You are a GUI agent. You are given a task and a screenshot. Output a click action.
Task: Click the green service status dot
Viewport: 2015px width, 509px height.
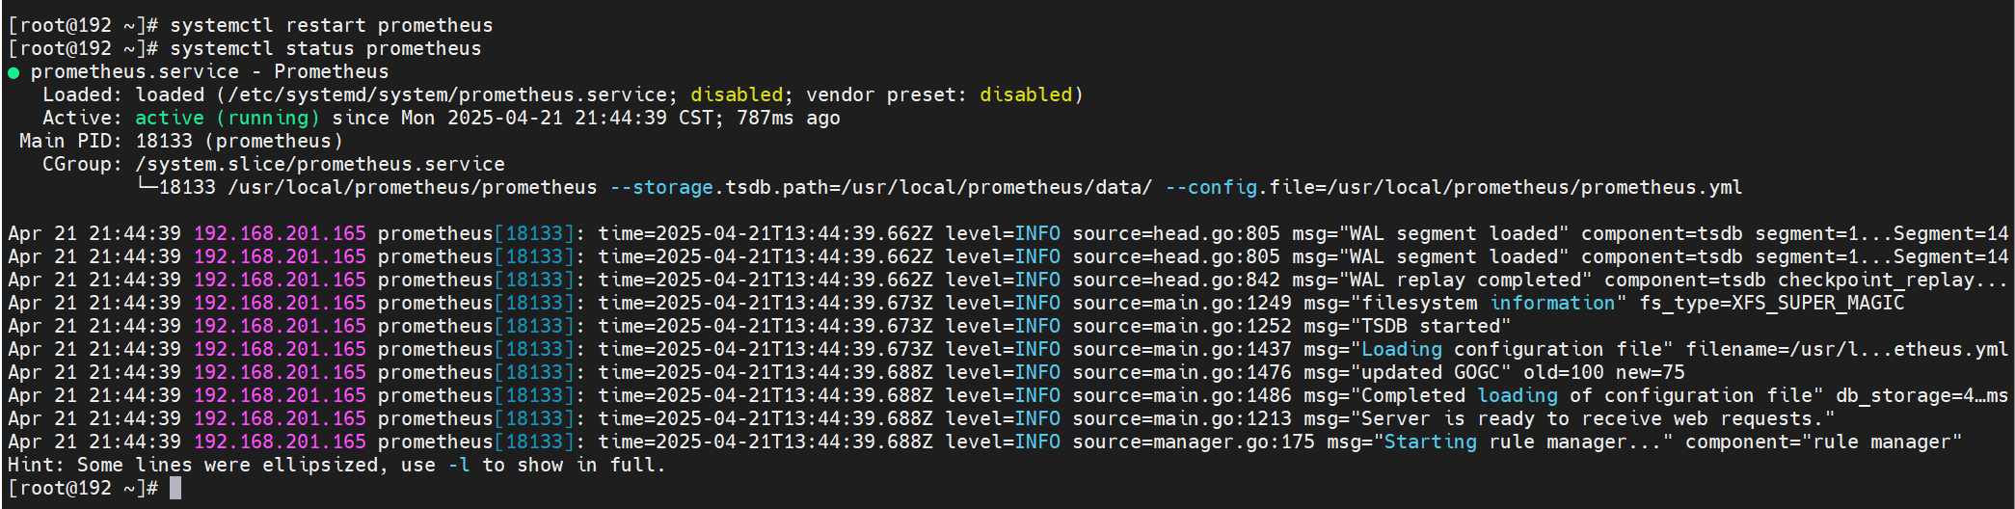click(13, 72)
